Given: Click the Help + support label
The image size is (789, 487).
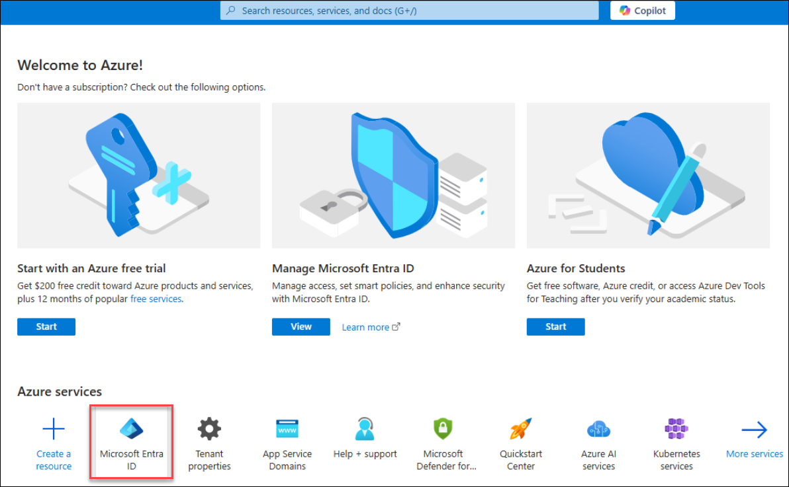Looking at the screenshot, I should pyautogui.click(x=365, y=454).
